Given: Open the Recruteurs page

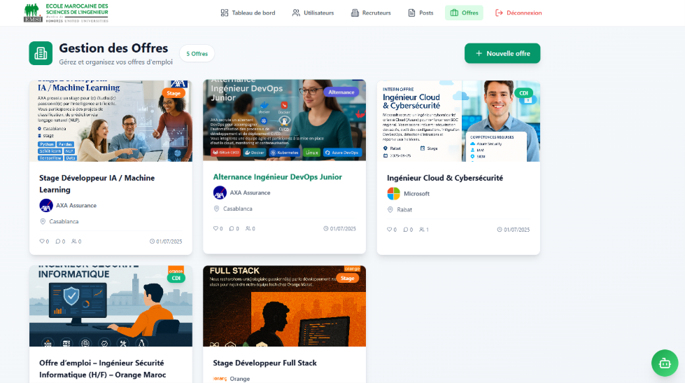Looking at the screenshot, I should click(x=371, y=13).
